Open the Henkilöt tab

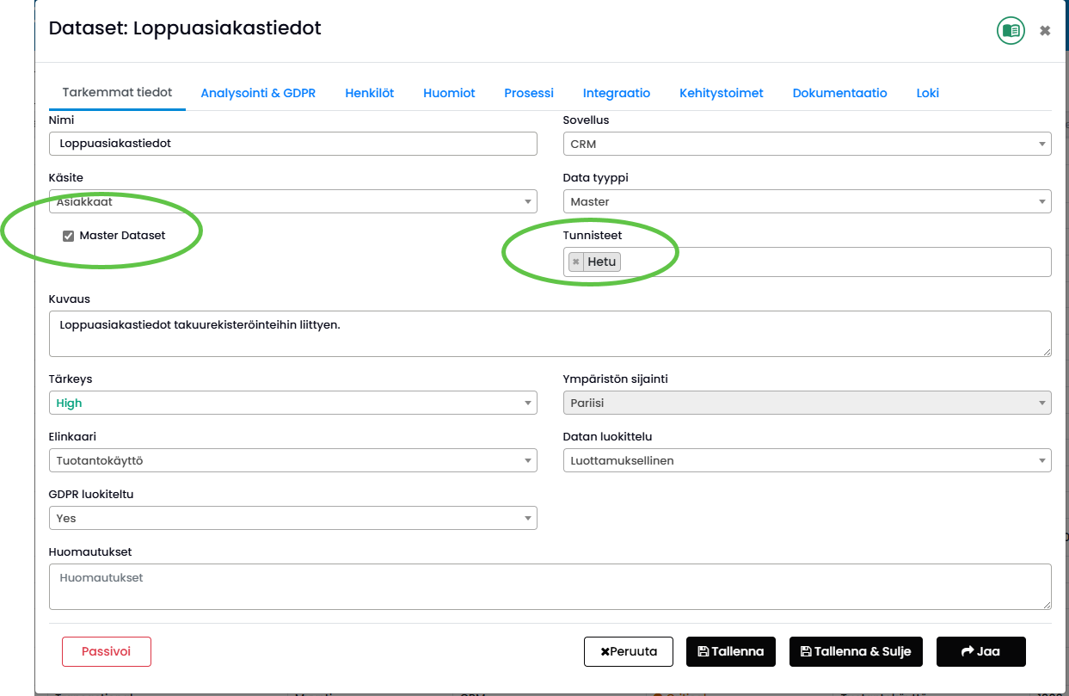[370, 93]
